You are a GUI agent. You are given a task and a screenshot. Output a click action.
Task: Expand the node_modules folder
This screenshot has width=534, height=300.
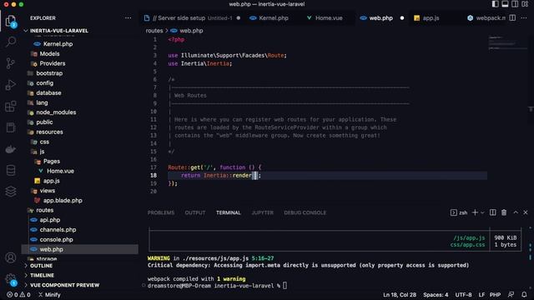(56, 112)
